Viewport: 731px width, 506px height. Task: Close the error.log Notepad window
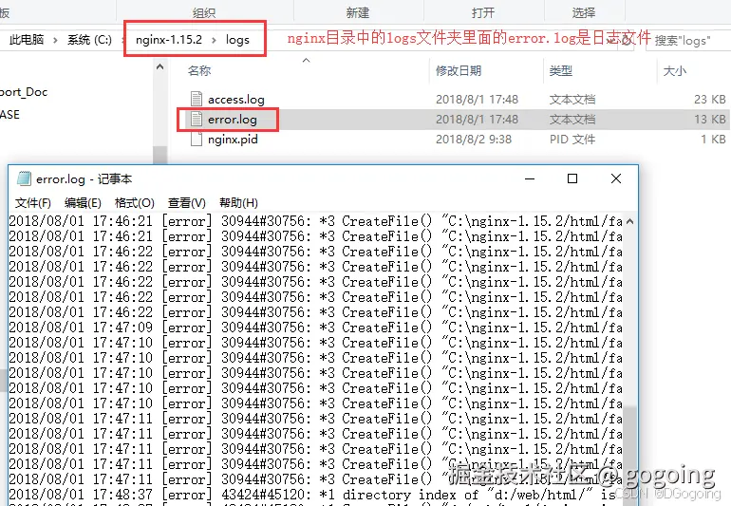[616, 178]
